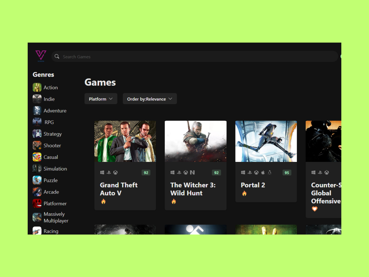Viewport: 369px width, 277px height.
Task: Click the PlayStation icon on Grand Theft Auto V
Action: [x=109, y=173]
